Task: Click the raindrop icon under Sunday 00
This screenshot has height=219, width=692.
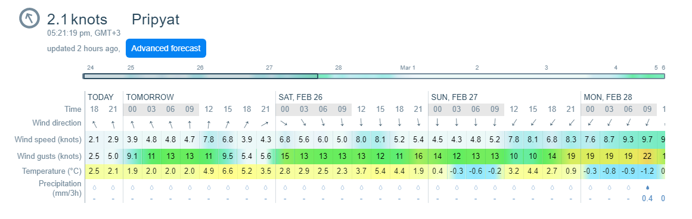Action: click(x=438, y=187)
